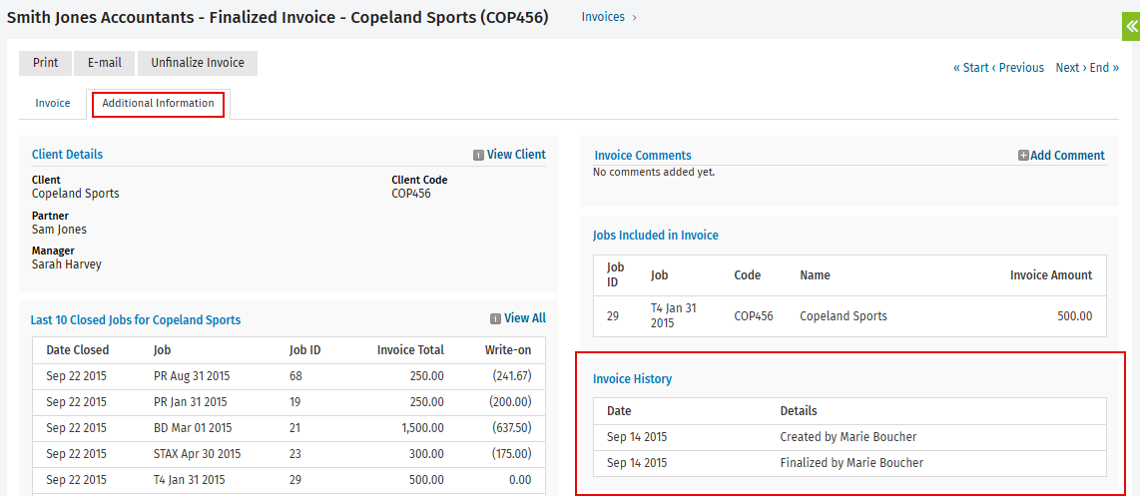Screen dimensions: 1140x496
Task: Click the Jobs Included in Invoice heading
Action: pyautogui.click(x=656, y=235)
